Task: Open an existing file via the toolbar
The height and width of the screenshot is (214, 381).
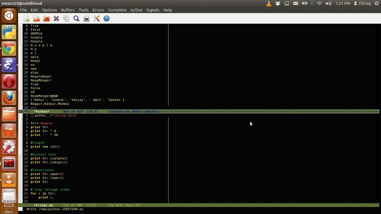Action: click(36, 18)
